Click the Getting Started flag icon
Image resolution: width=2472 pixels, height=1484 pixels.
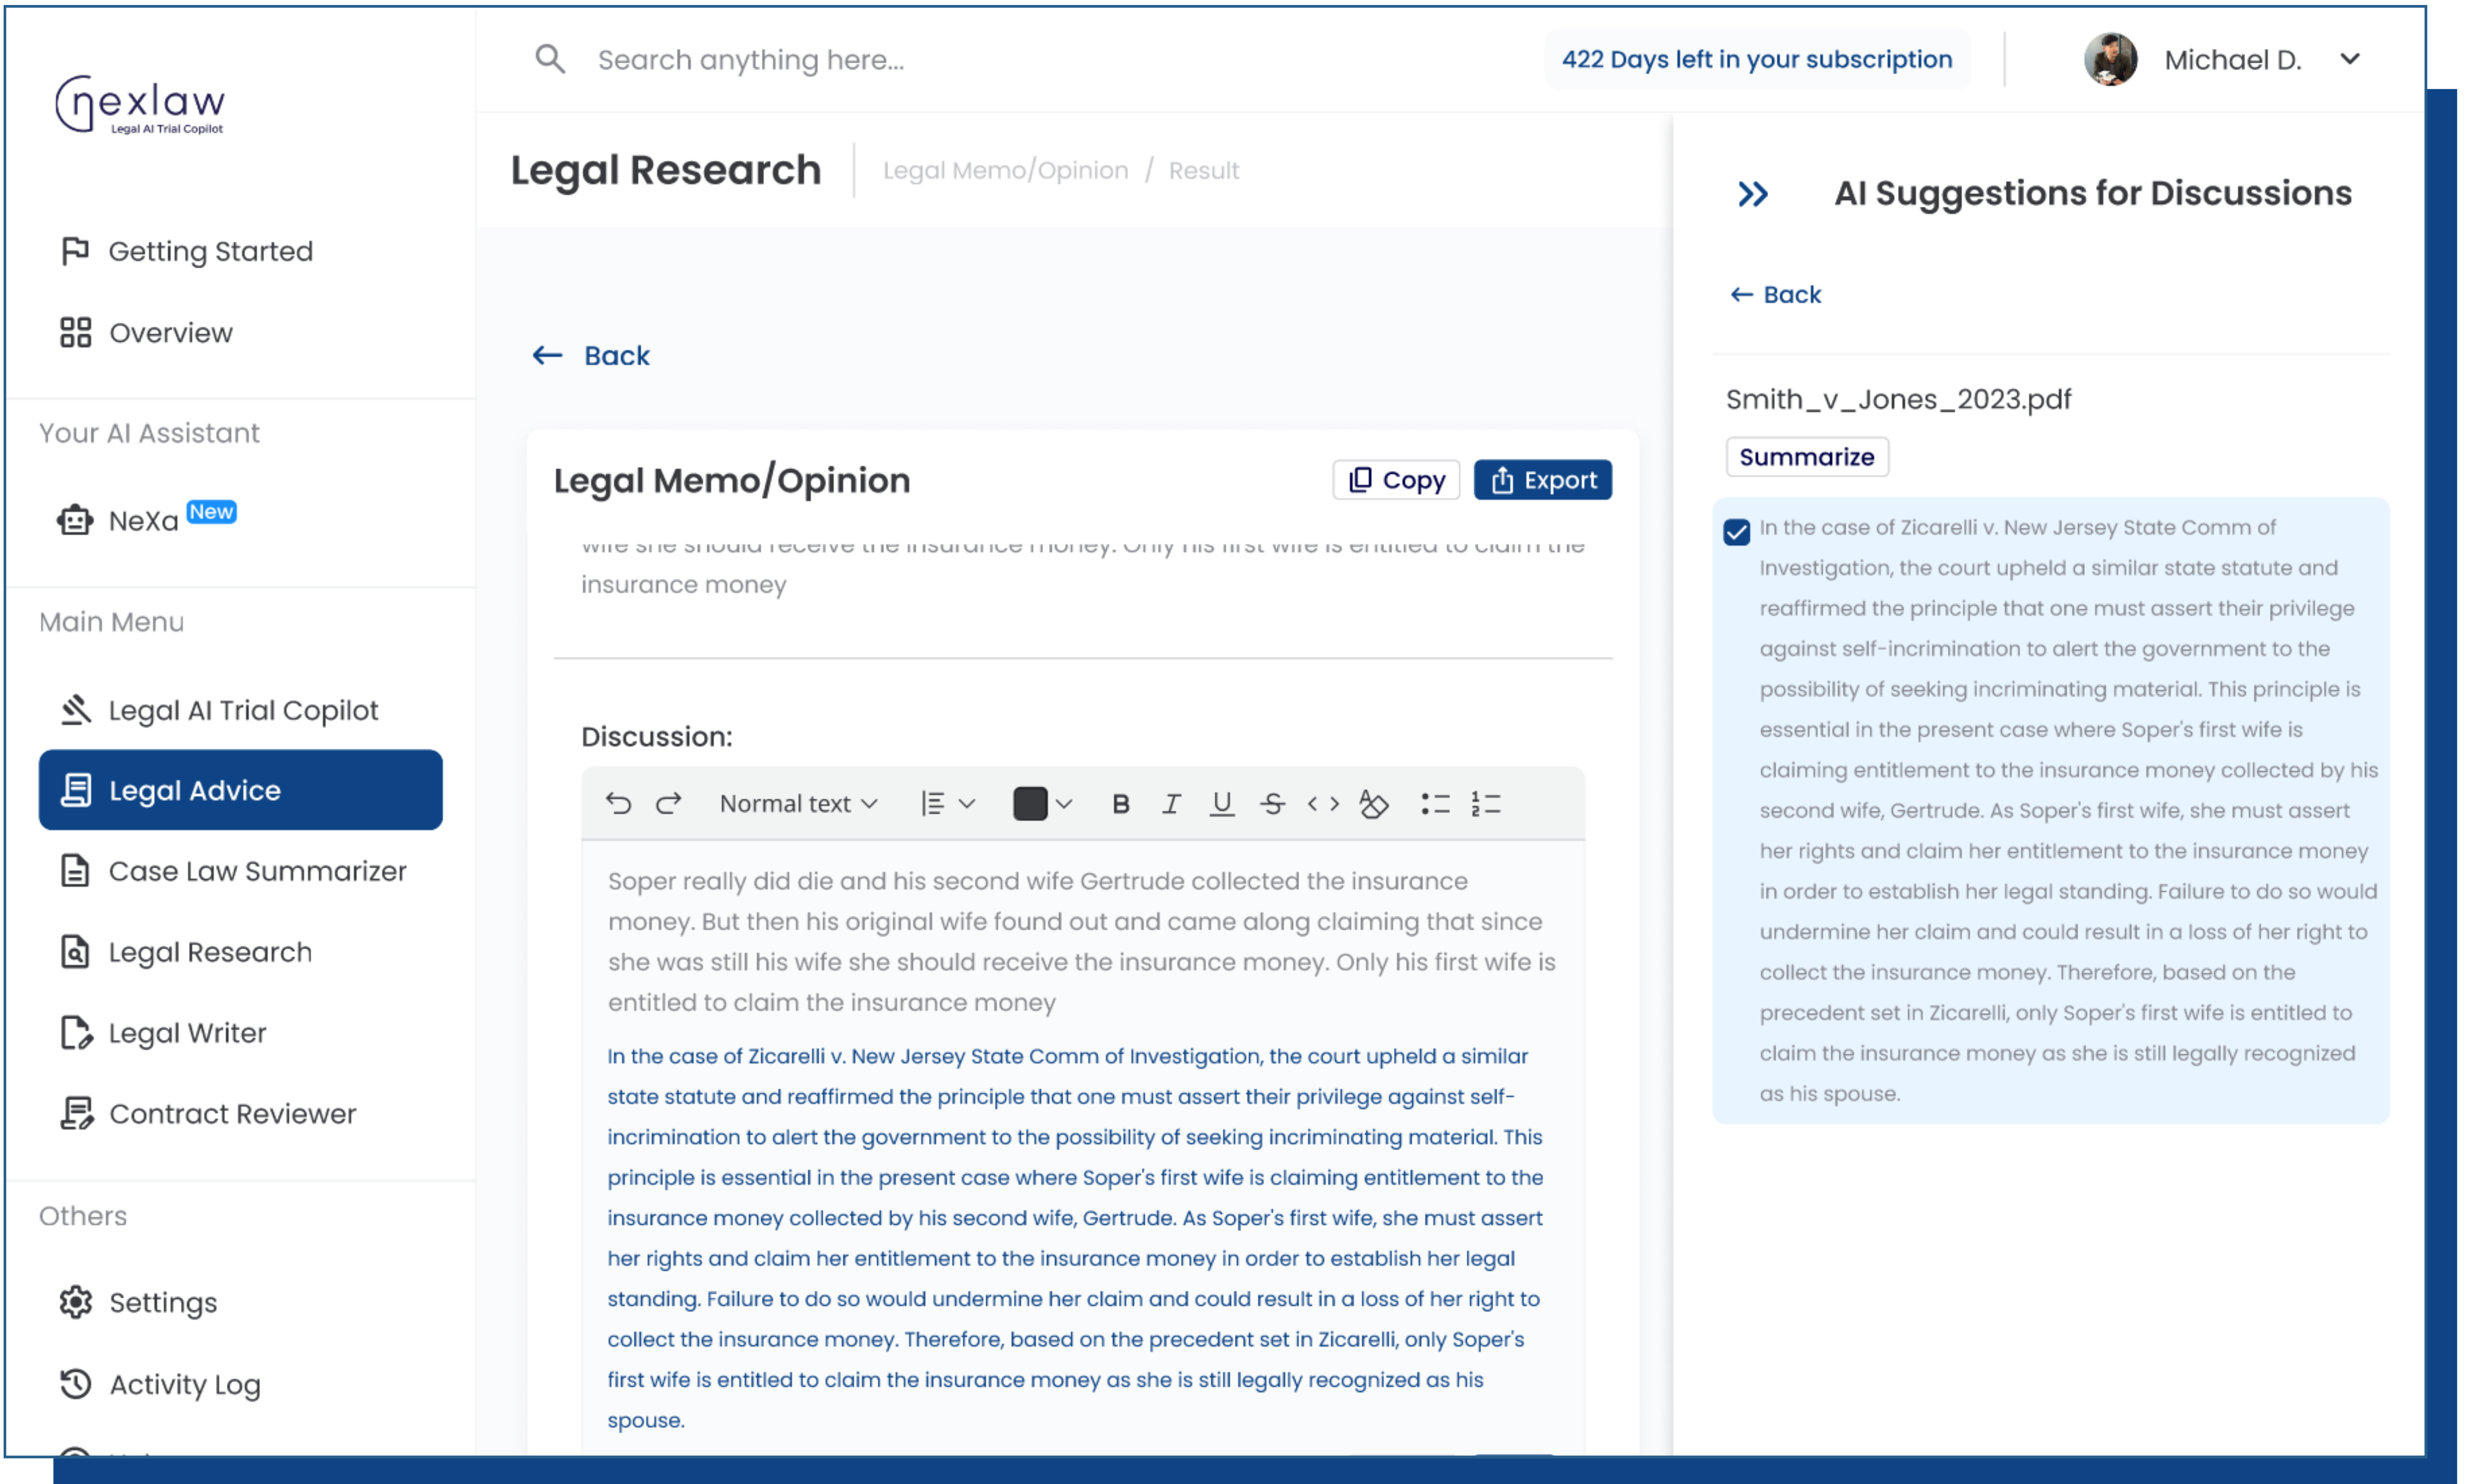(75, 251)
